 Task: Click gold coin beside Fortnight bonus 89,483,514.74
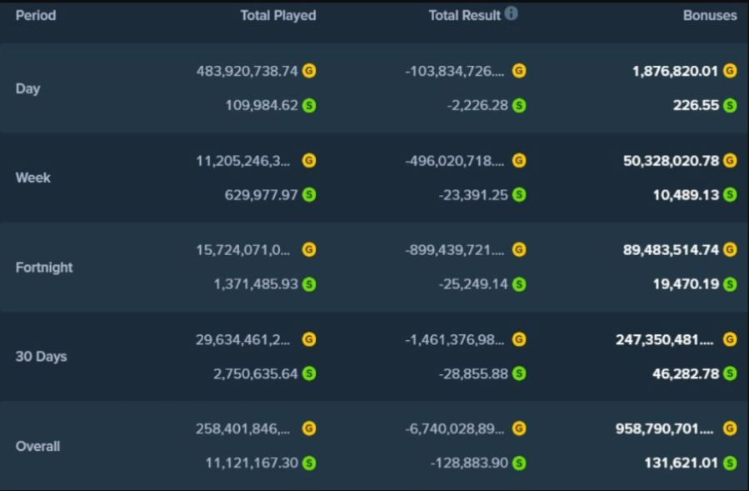(x=730, y=249)
